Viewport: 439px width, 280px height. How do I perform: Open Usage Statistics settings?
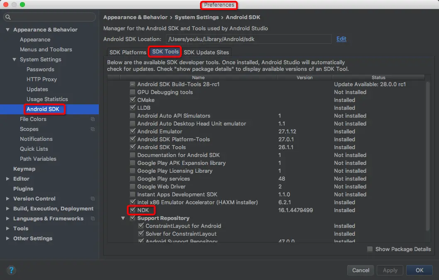[x=47, y=99]
